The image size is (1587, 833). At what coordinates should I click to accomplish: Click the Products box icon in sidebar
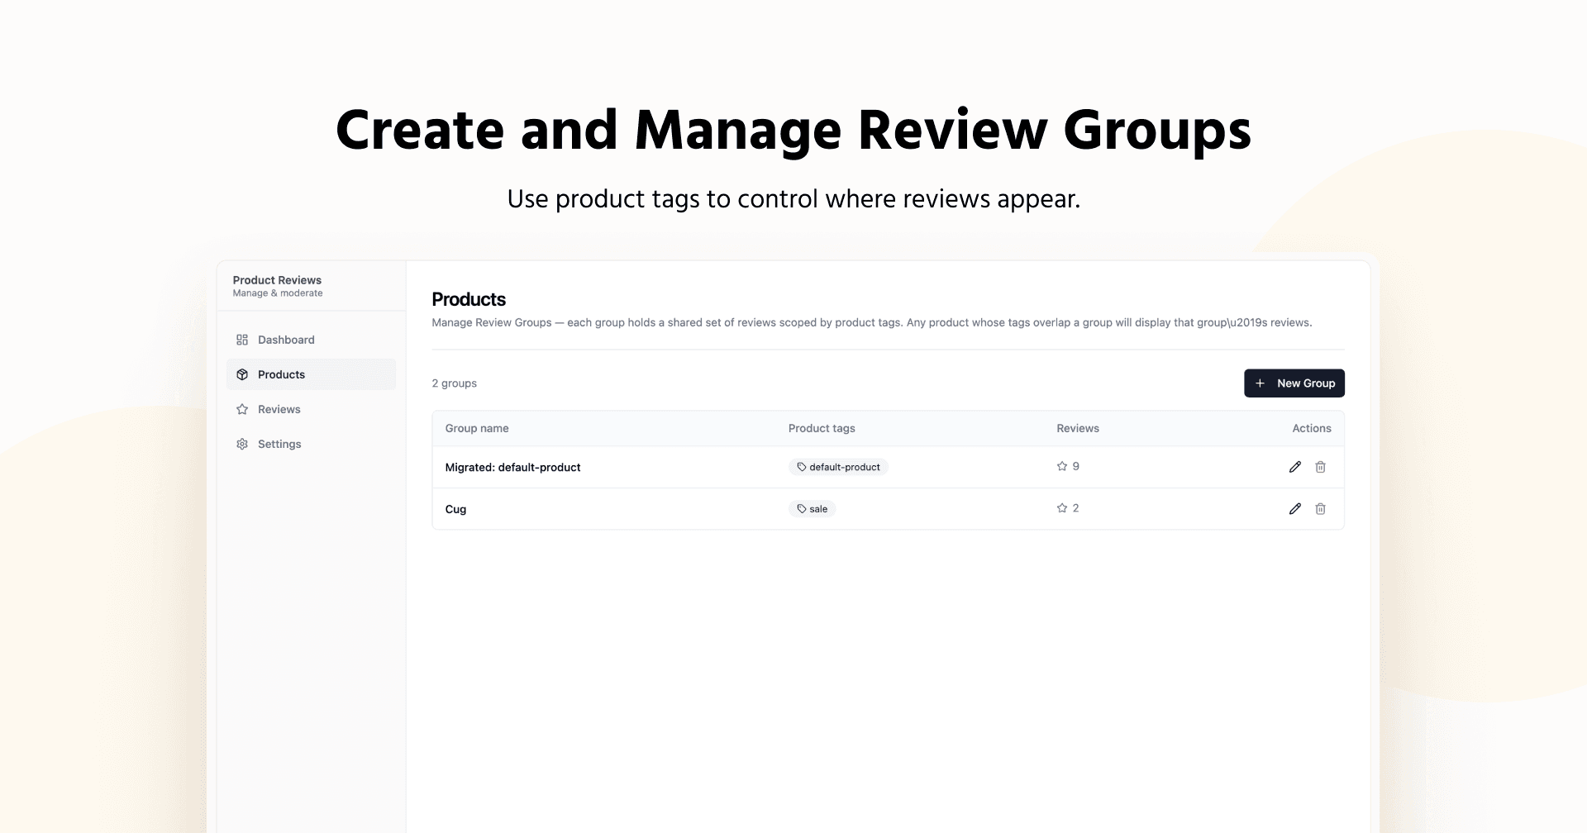click(242, 374)
